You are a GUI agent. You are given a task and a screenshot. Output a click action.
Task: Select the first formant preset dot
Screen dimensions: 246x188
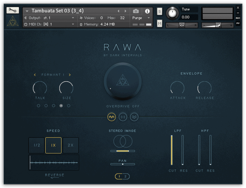click(x=38, y=106)
